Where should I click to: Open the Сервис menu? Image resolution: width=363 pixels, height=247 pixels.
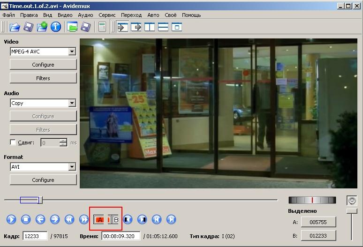107,15
